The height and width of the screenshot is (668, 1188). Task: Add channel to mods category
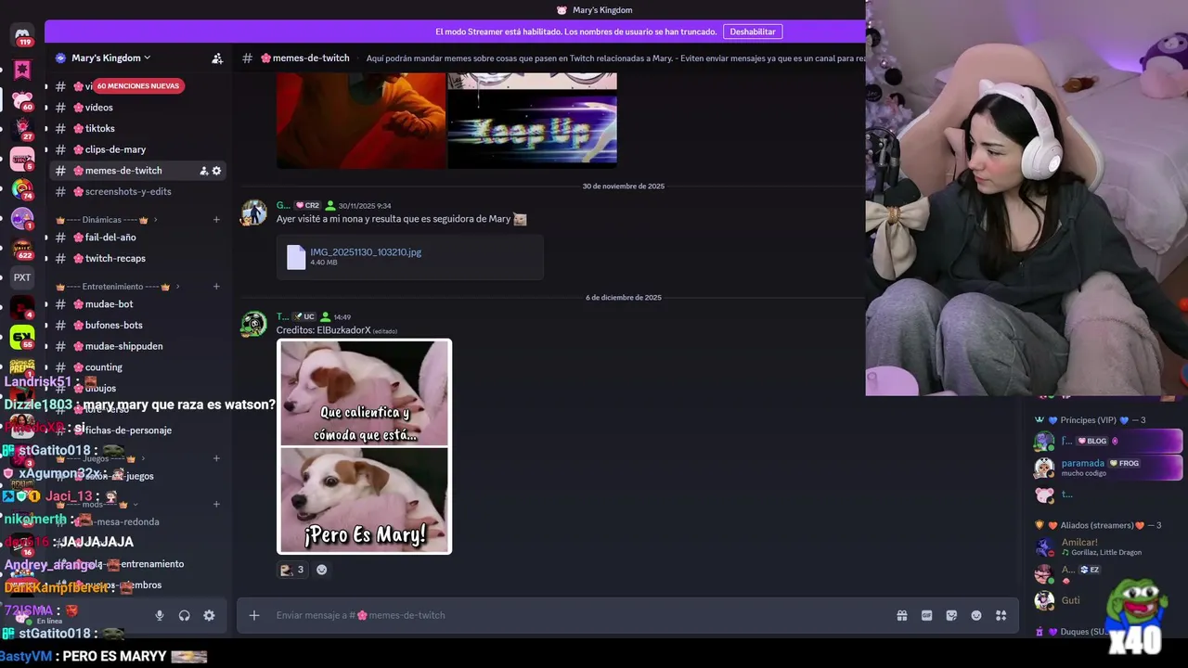[x=216, y=505]
